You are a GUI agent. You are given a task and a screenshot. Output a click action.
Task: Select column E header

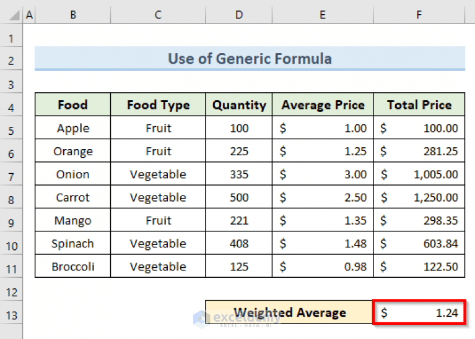(323, 14)
